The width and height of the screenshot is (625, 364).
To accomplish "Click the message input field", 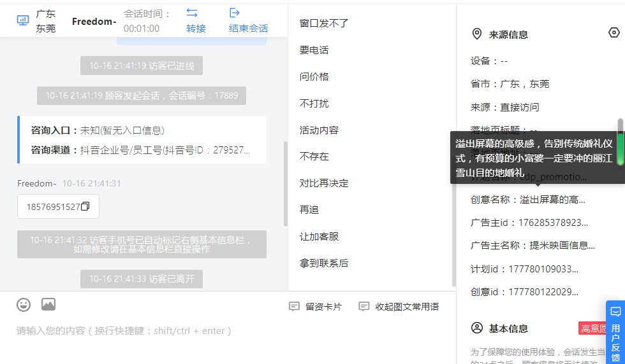I will point(228,331).
